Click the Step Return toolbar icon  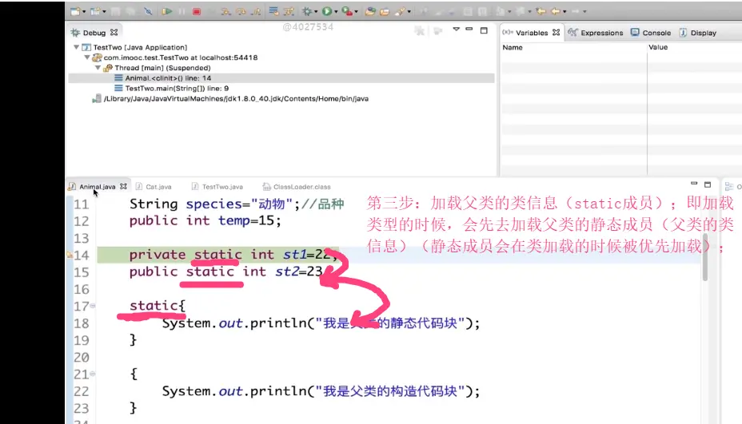tap(256, 11)
